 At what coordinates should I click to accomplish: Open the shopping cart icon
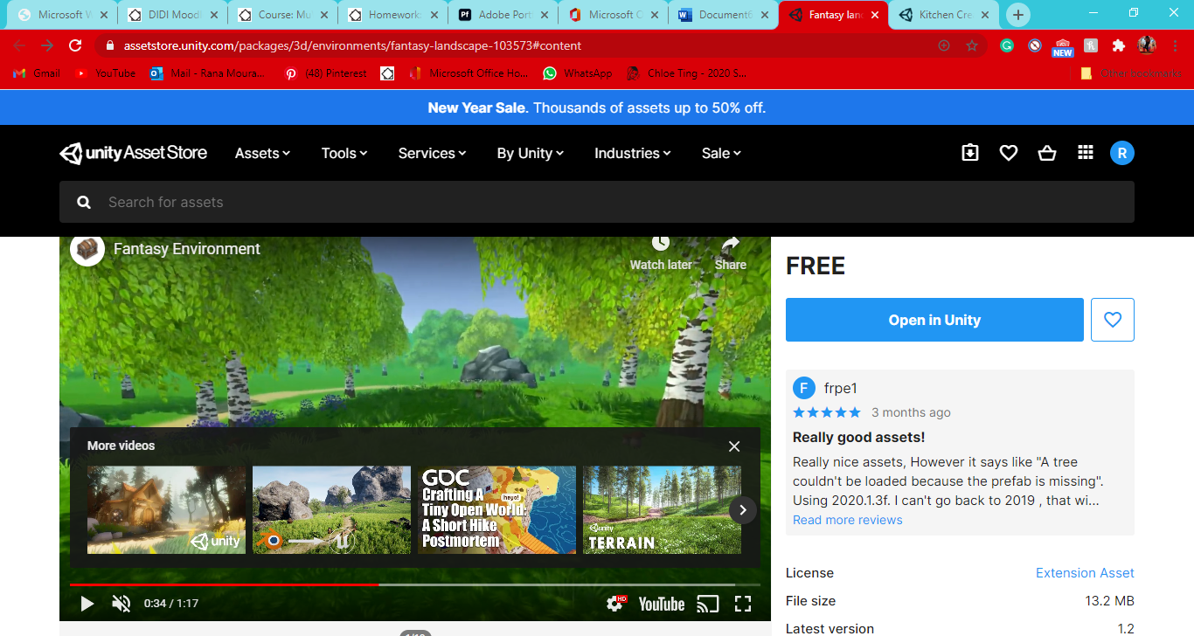(1047, 153)
